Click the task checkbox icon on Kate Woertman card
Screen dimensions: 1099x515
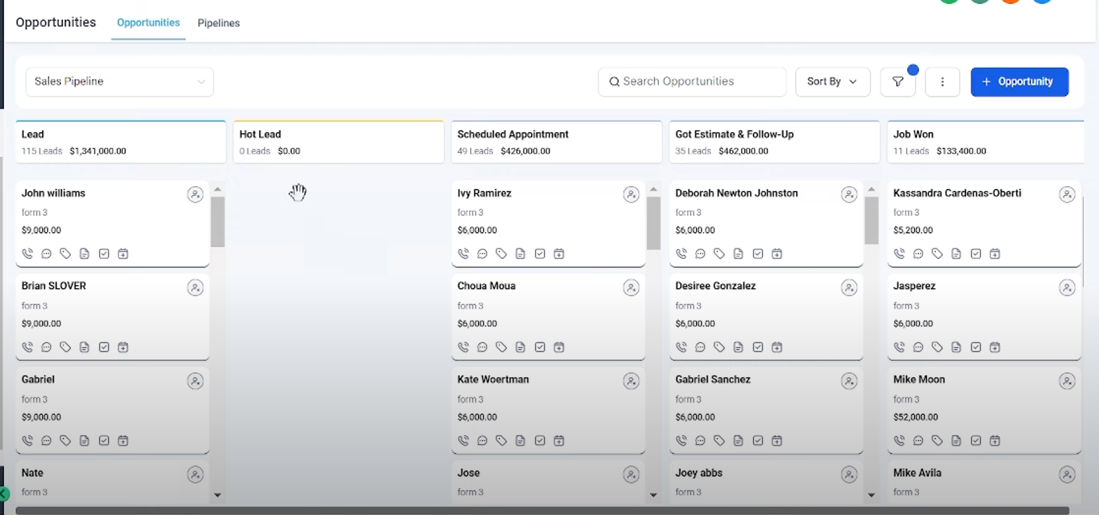(x=540, y=440)
